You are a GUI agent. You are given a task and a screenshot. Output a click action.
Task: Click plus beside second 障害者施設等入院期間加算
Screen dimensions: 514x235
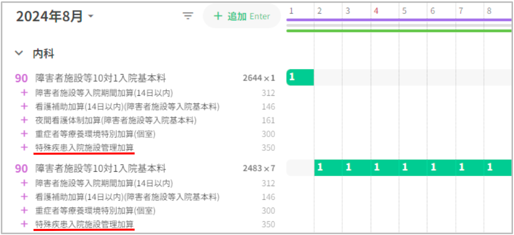tap(23, 184)
